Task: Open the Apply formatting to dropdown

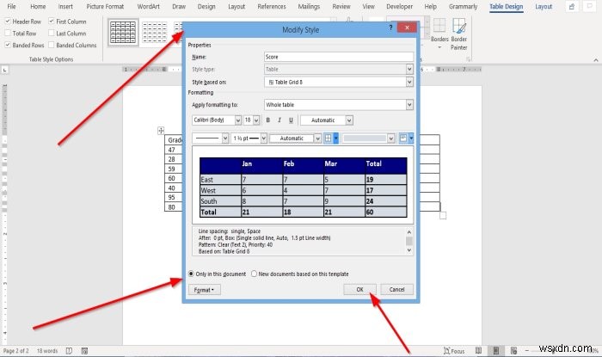Action: pyautogui.click(x=409, y=104)
